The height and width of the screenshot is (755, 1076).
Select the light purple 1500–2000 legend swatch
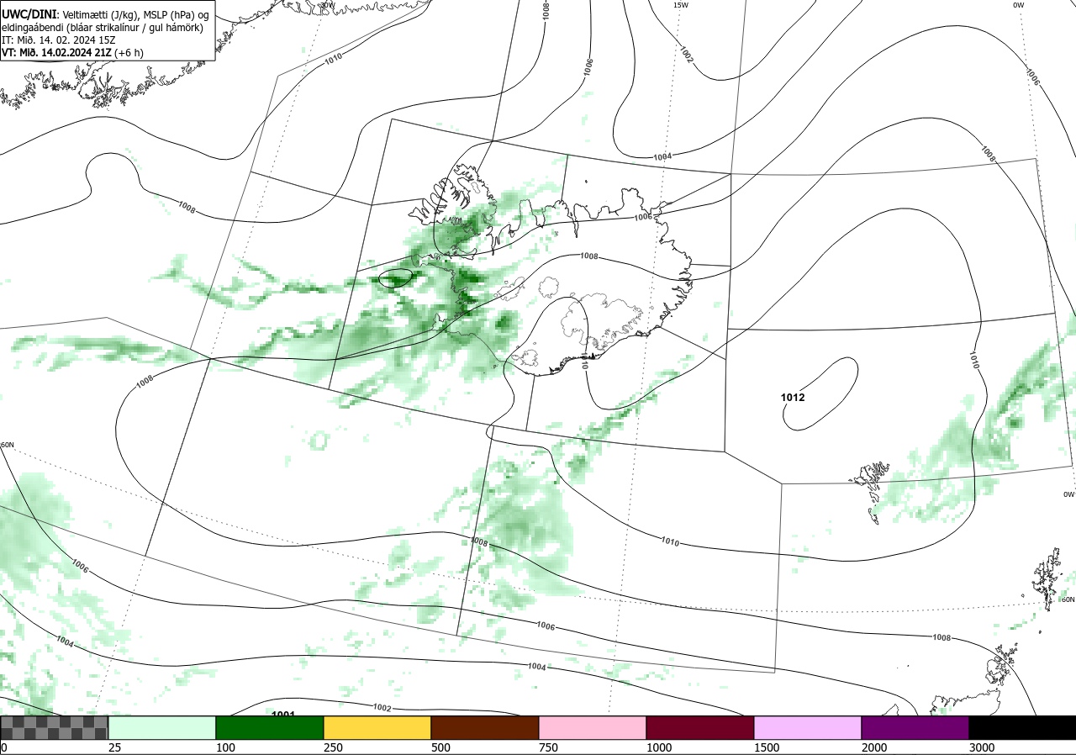click(808, 727)
